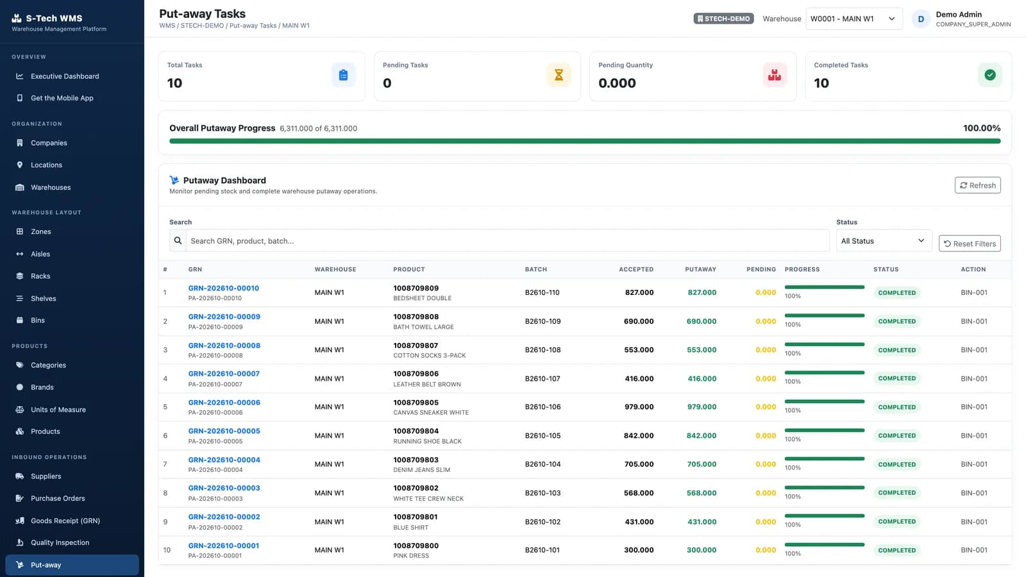Screen dimensions: 1026x577
Task: Open GRN-202610-00001 link
Action: pyautogui.click(x=224, y=546)
